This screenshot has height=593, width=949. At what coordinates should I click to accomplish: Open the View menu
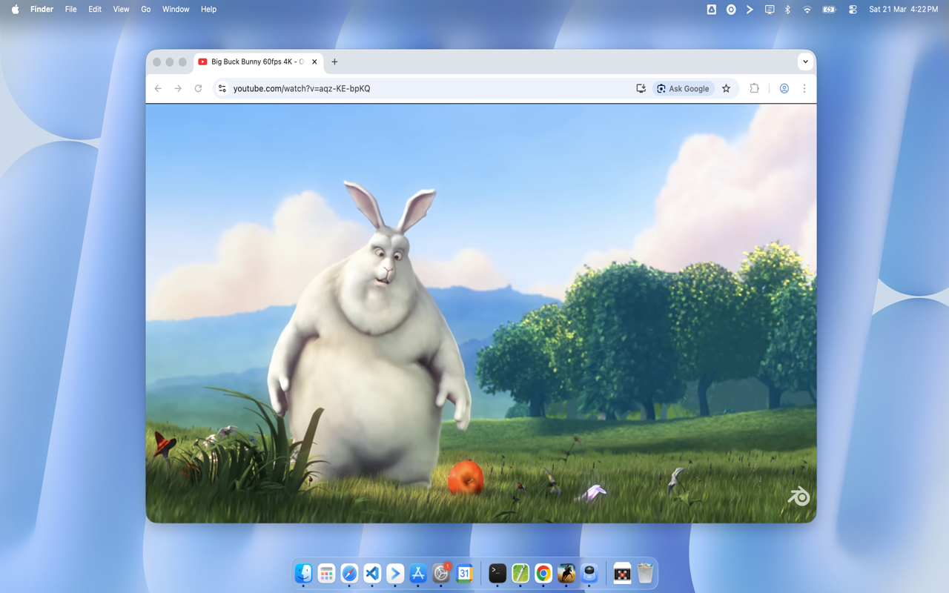coord(121,9)
